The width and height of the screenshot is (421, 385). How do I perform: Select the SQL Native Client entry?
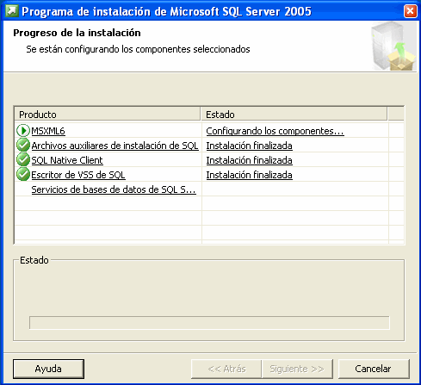[67, 160]
